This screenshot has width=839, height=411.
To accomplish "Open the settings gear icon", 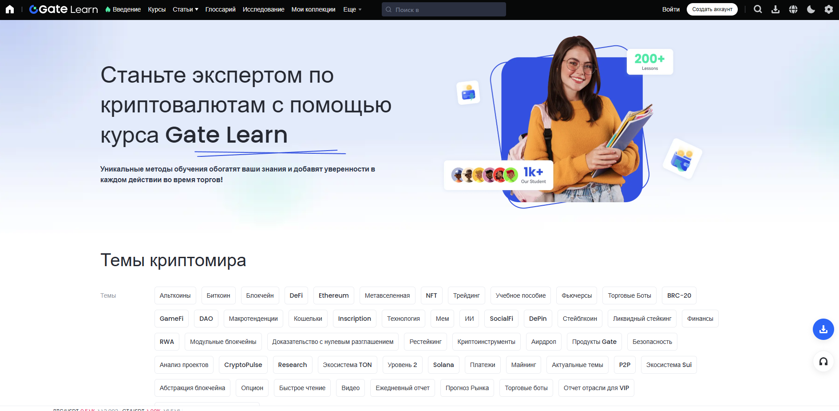I will (x=829, y=9).
